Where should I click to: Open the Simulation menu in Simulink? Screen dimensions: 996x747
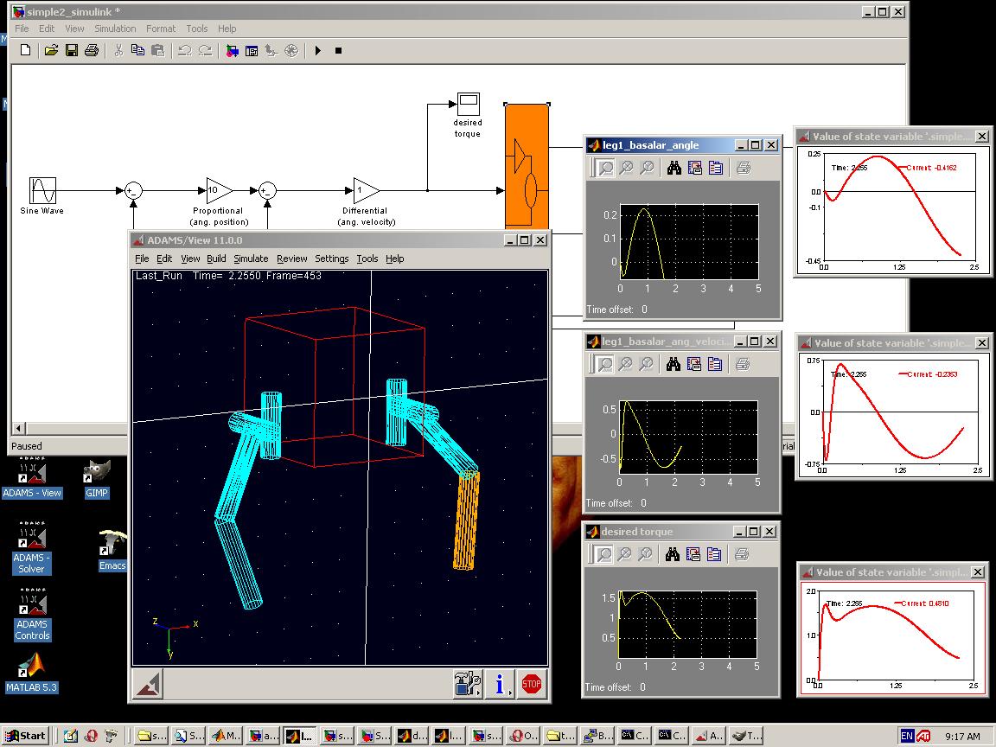[115, 29]
